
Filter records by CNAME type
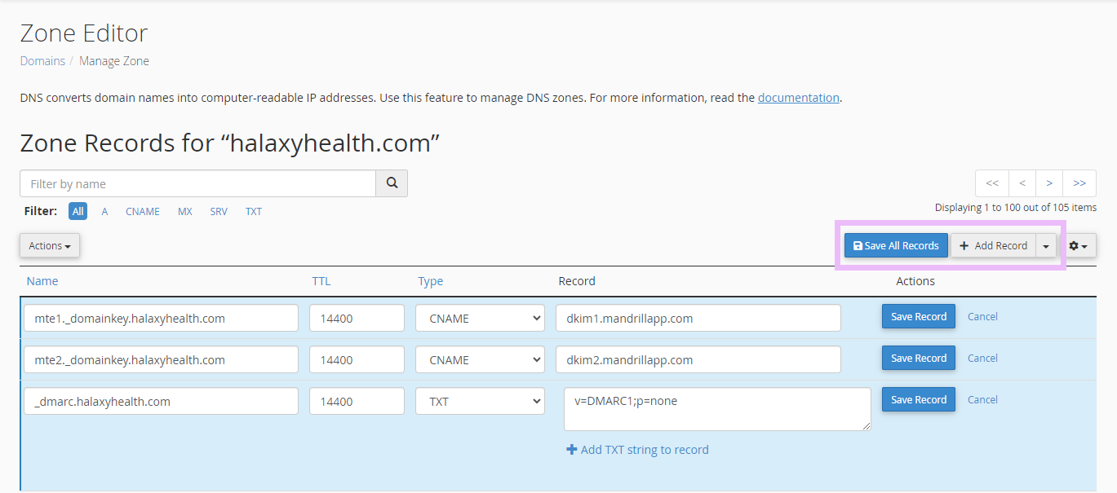tap(143, 211)
